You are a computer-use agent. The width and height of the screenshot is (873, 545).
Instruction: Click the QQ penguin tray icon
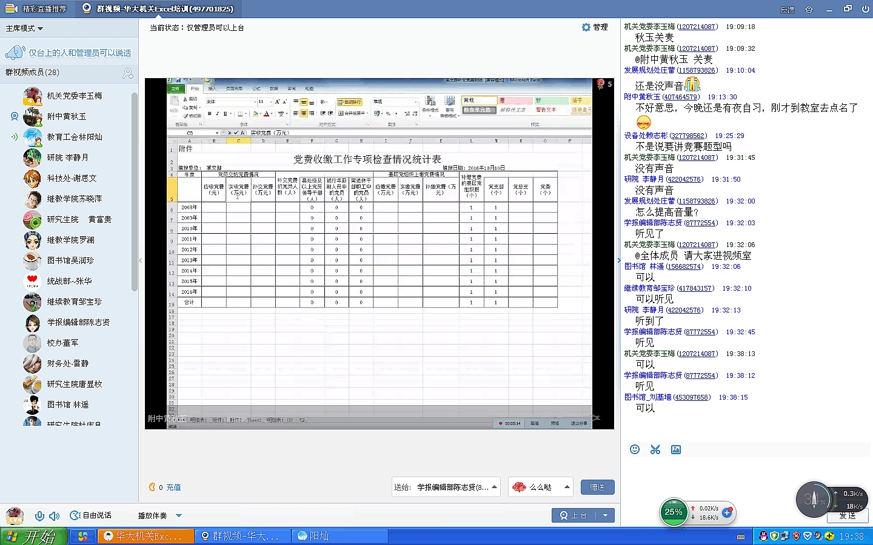pyautogui.click(x=763, y=537)
